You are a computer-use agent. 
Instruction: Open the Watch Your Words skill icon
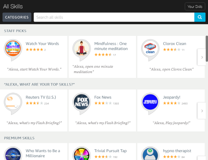(13, 50)
